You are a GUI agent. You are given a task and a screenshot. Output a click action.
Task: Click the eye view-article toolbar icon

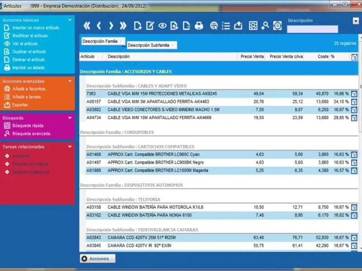pyautogui.click(x=162, y=26)
